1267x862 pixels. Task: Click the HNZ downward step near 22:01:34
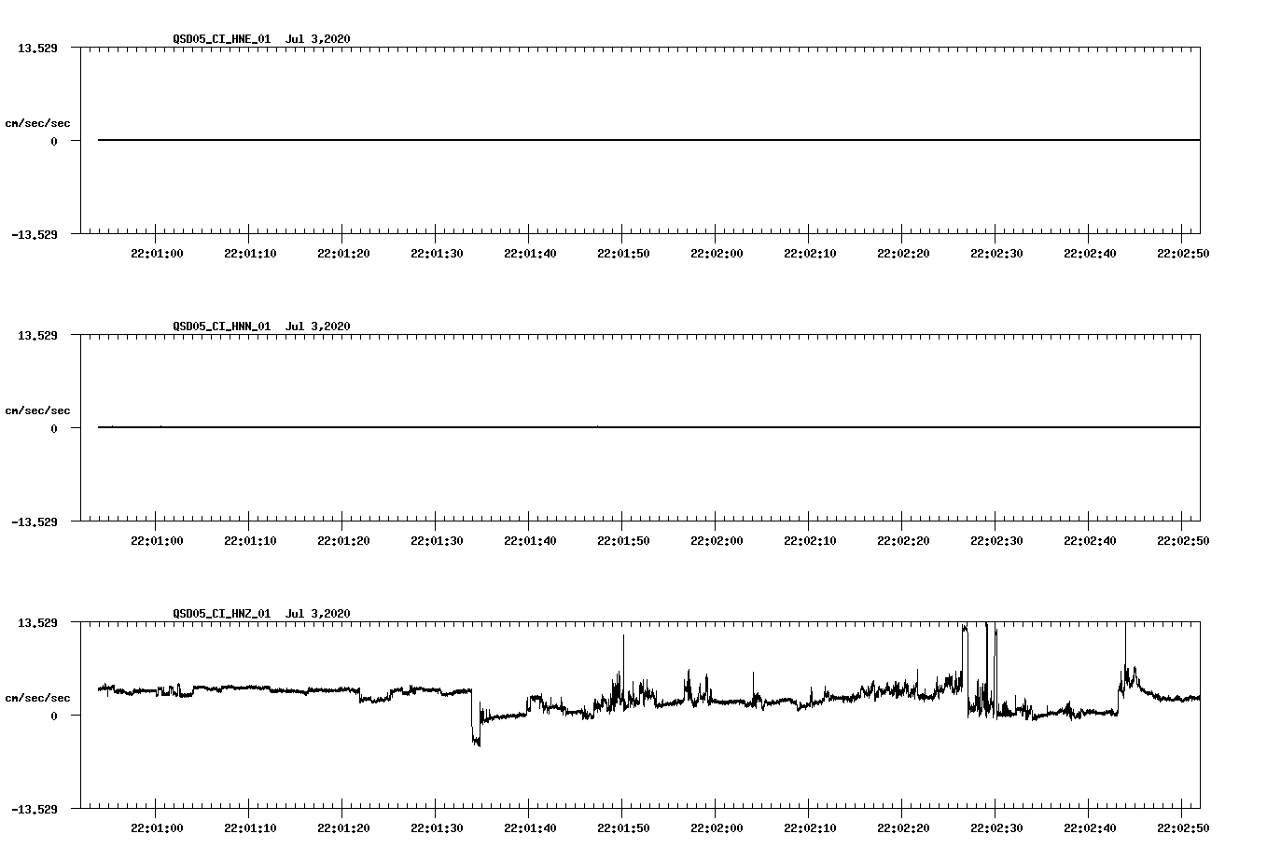tap(476, 718)
